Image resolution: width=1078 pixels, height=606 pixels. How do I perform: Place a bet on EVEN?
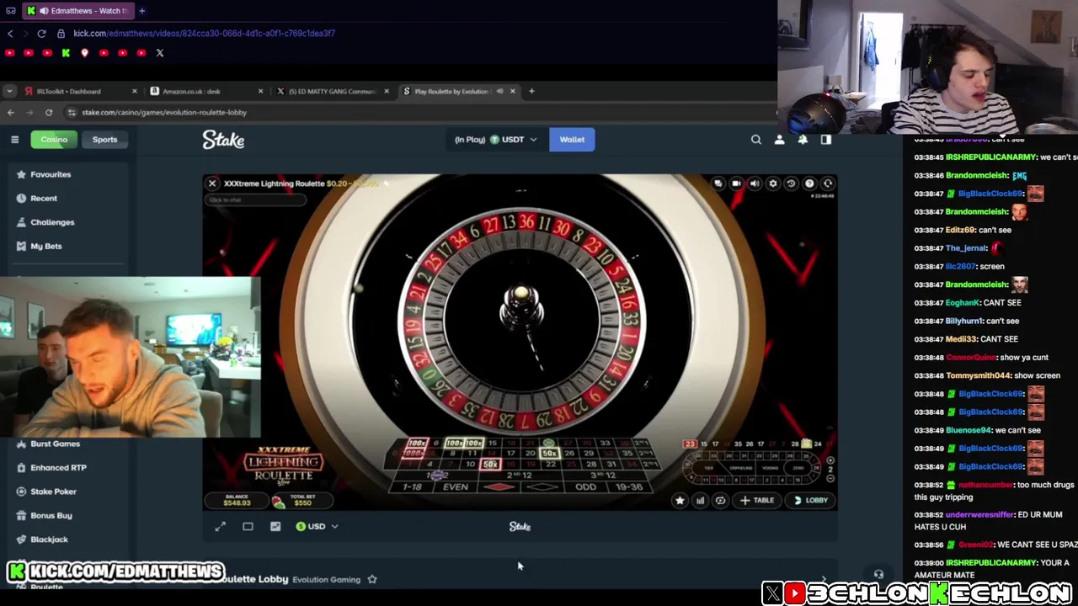[x=456, y=487]
